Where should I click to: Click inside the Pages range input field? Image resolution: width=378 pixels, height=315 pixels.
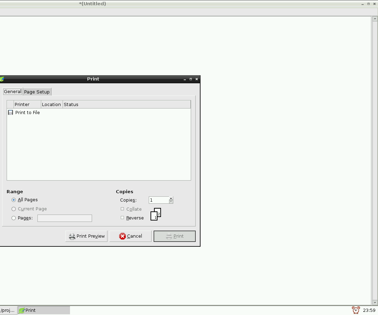[64, 218]
